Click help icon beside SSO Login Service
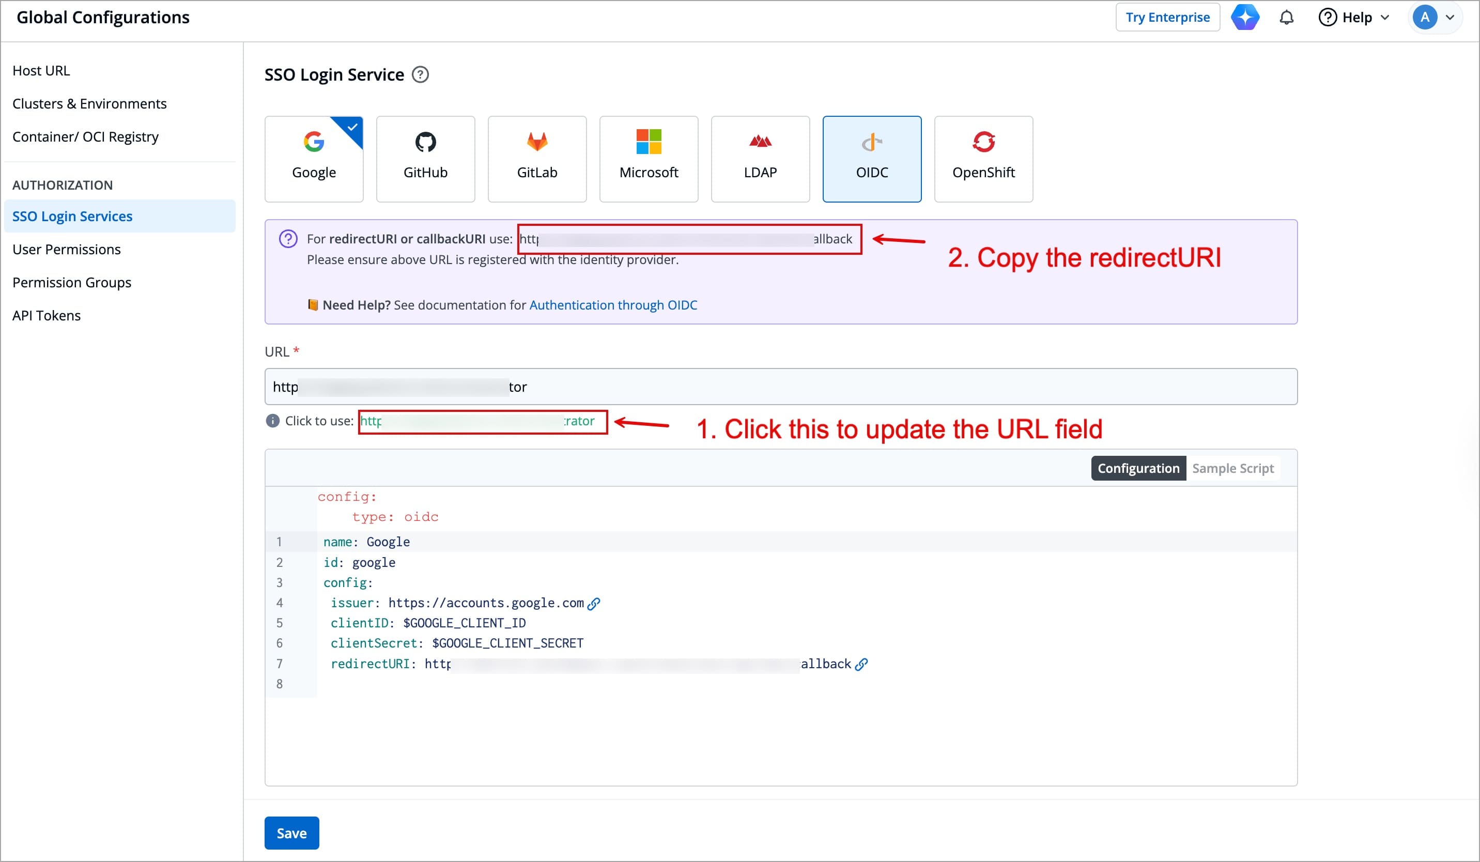Image resolution: width=1480 pixels, height=862 pixels. (420, 75)
